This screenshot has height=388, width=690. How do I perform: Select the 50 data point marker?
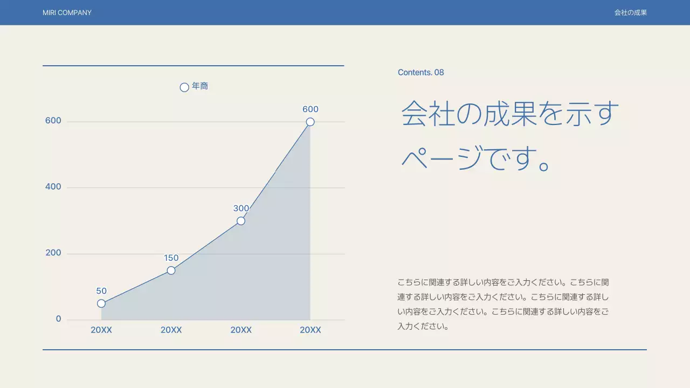coord(101,303)
